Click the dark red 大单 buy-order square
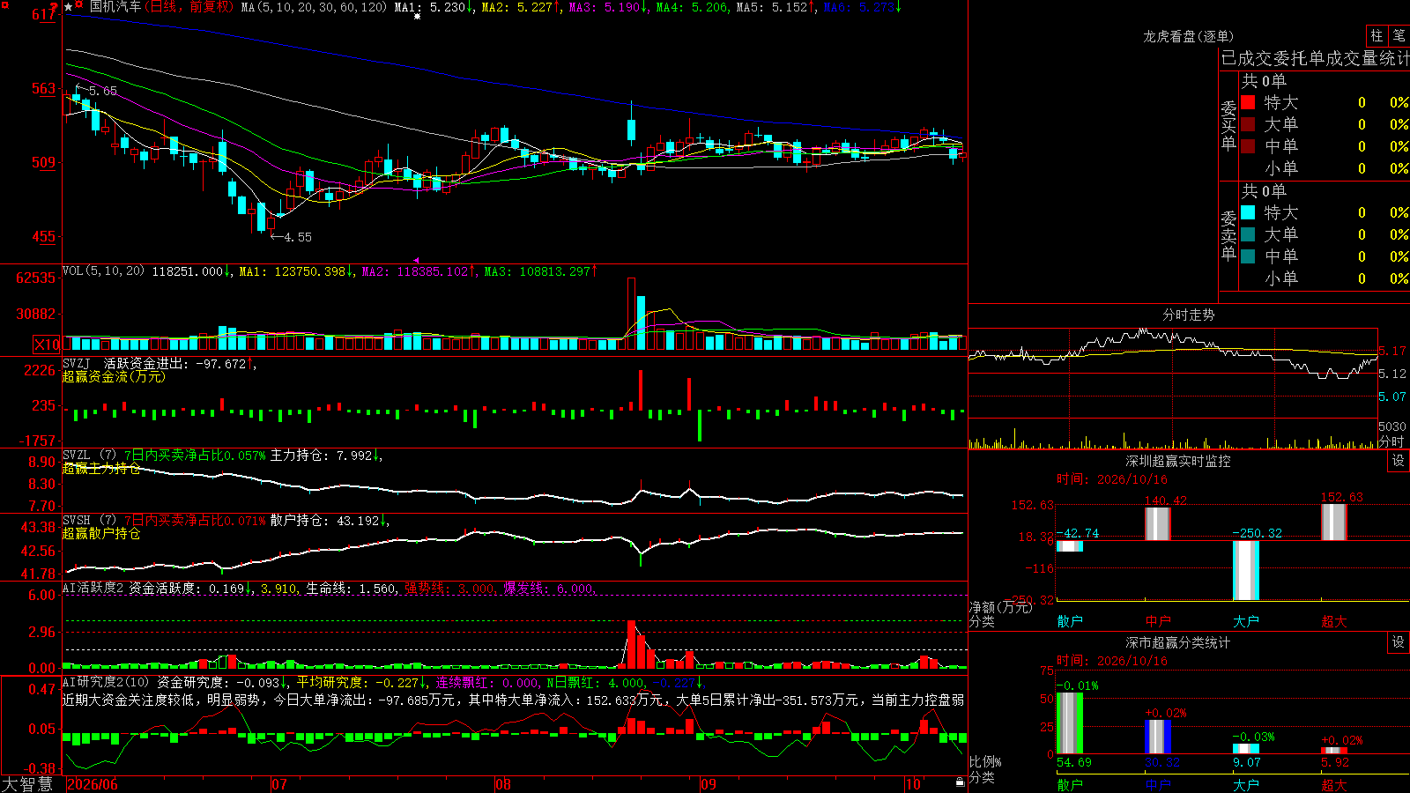The image size is (1410, 793). [1248, 124]
